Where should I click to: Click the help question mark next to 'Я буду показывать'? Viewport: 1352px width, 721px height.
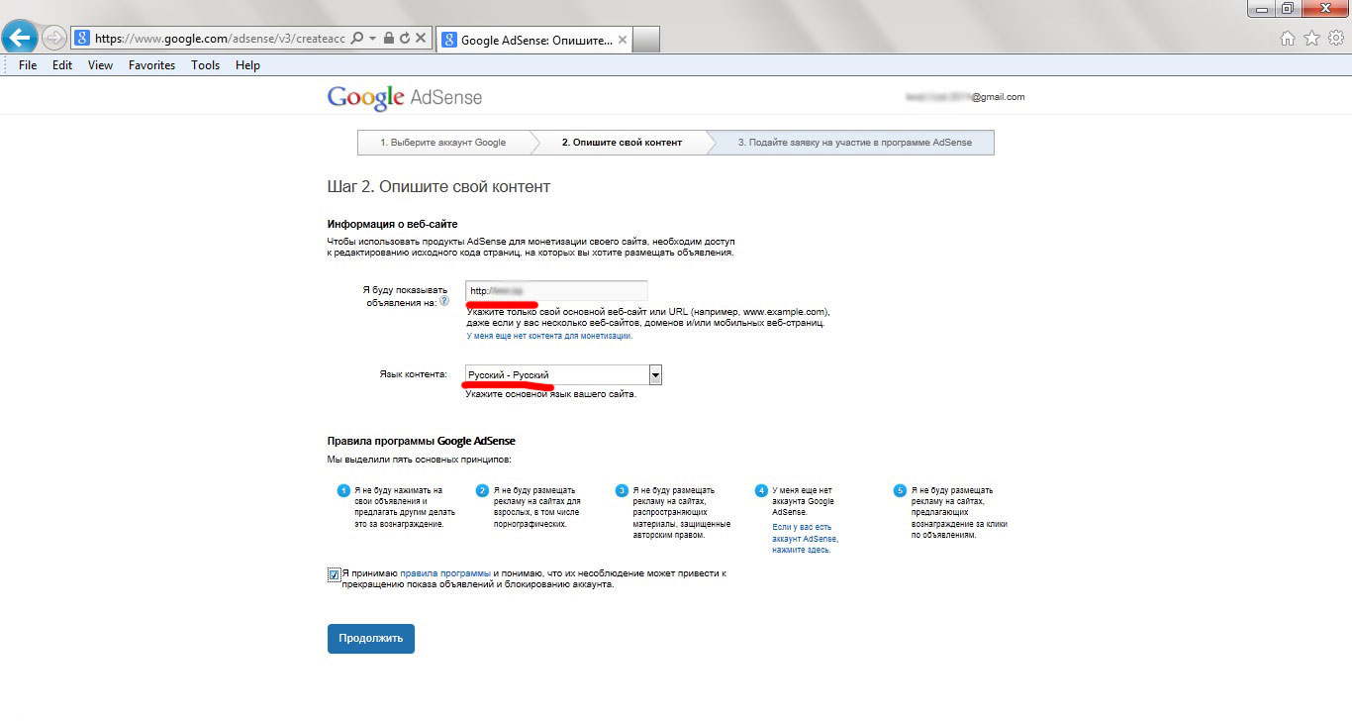444,301
